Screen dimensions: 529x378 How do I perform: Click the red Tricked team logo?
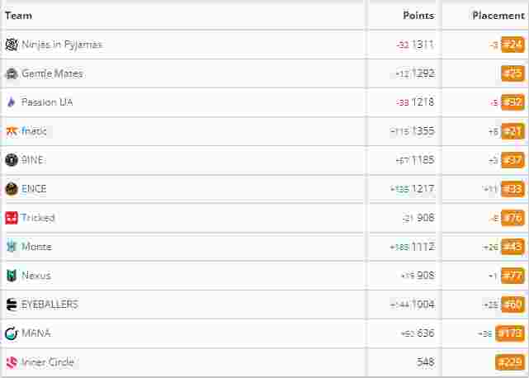pyautogui.click(x=12, y=218)
